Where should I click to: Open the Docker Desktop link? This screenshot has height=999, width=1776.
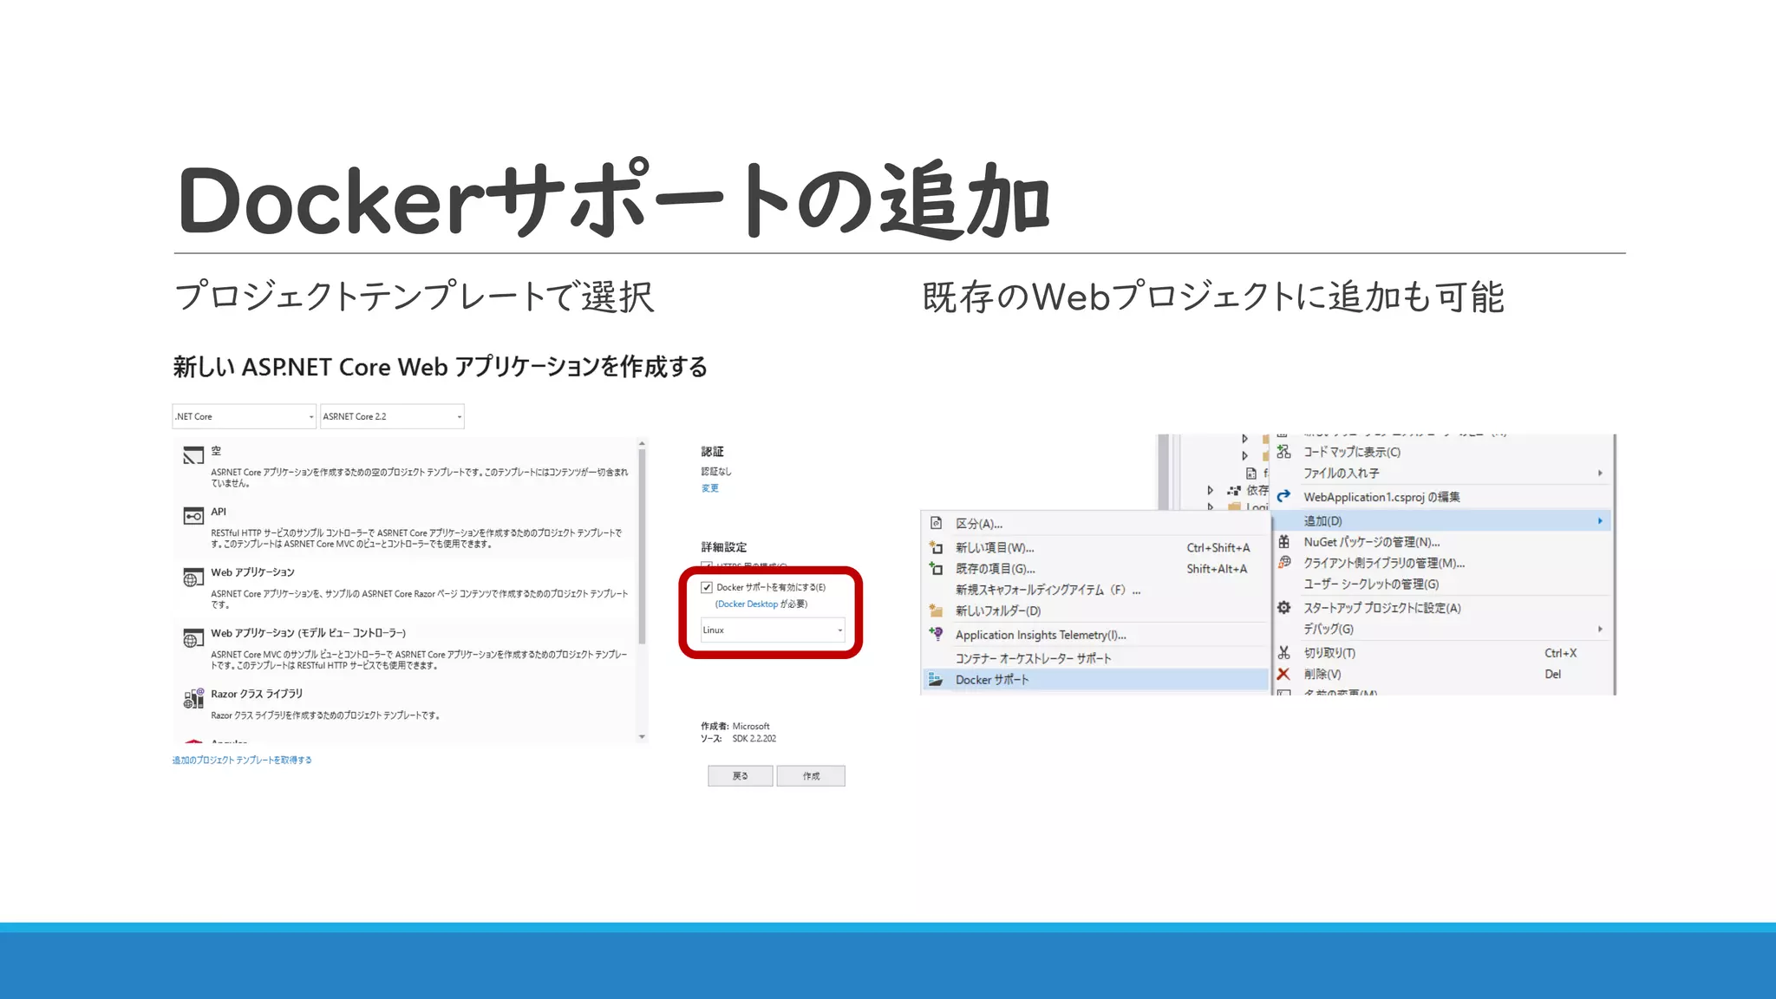[x=747, y=604]
